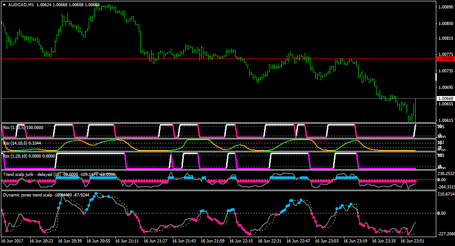Click the -227.2066 value on Dynamic zones scale
The width and height of the screenshot is (455, 246).
click(446, 234)
